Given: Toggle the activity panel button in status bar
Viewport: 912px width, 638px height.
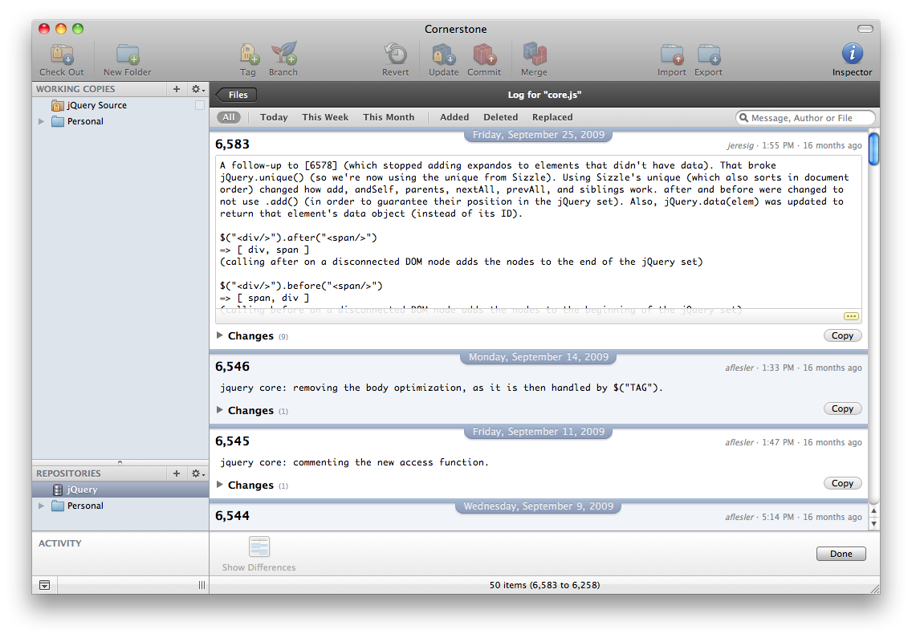Looking at the screenshot, I should tap(44, 586).
